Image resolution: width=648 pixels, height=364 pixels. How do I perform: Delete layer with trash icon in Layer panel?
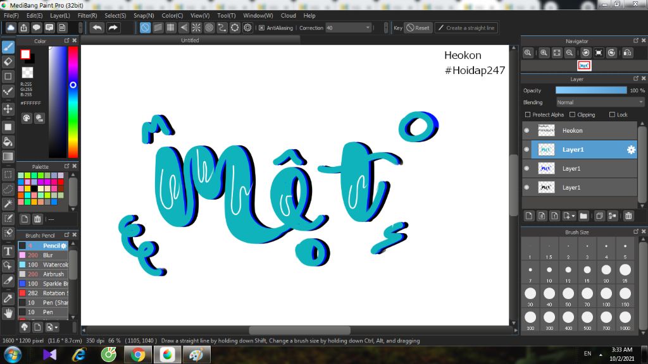coord(628,216)
